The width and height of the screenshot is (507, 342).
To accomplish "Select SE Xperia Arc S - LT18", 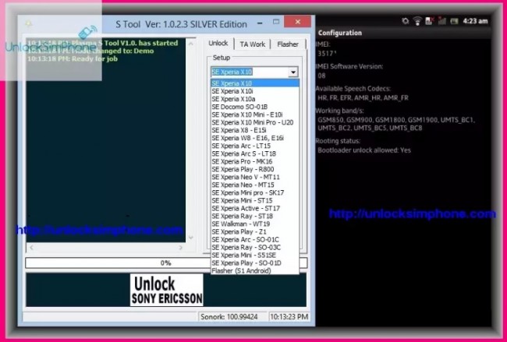I will [x=255, y=153].
